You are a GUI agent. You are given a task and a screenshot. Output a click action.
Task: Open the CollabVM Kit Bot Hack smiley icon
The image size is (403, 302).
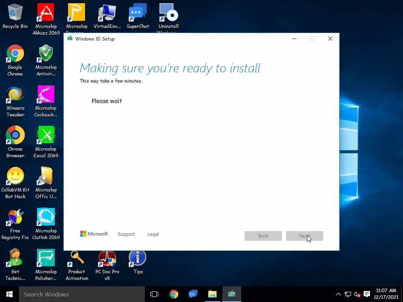point(15,183)
